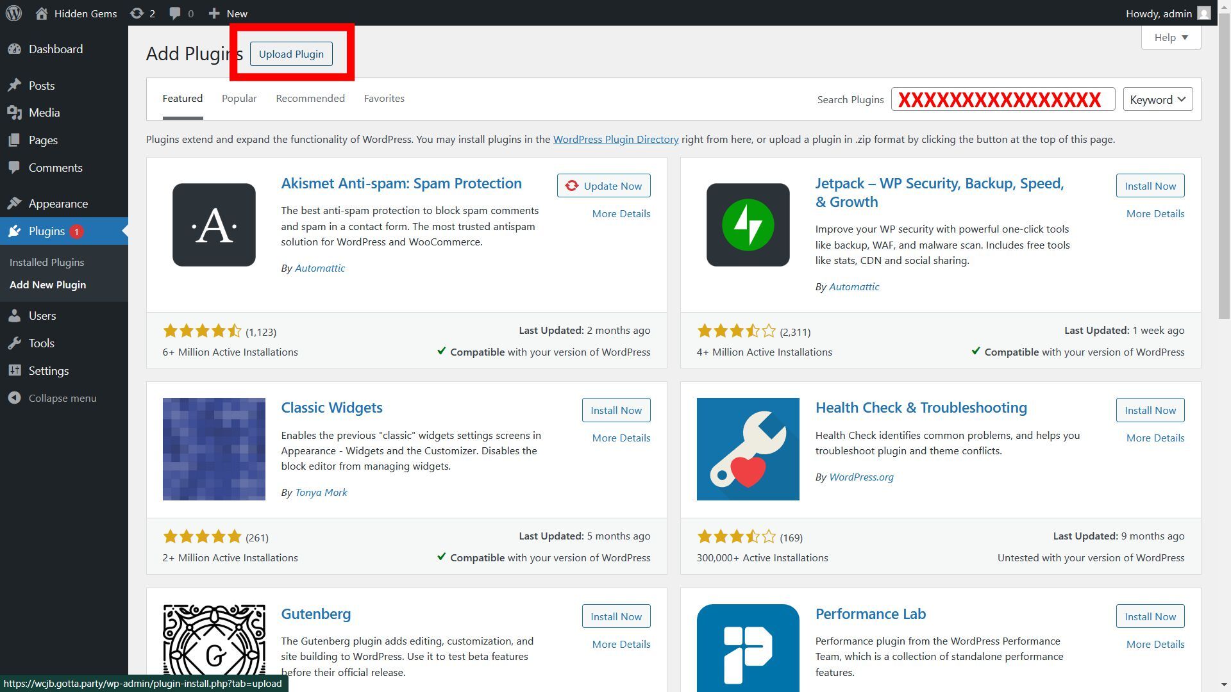This screenshot has width=1231, height=692.
Task: Open Tonya Mork author link
Action: [x=321, y=493]
